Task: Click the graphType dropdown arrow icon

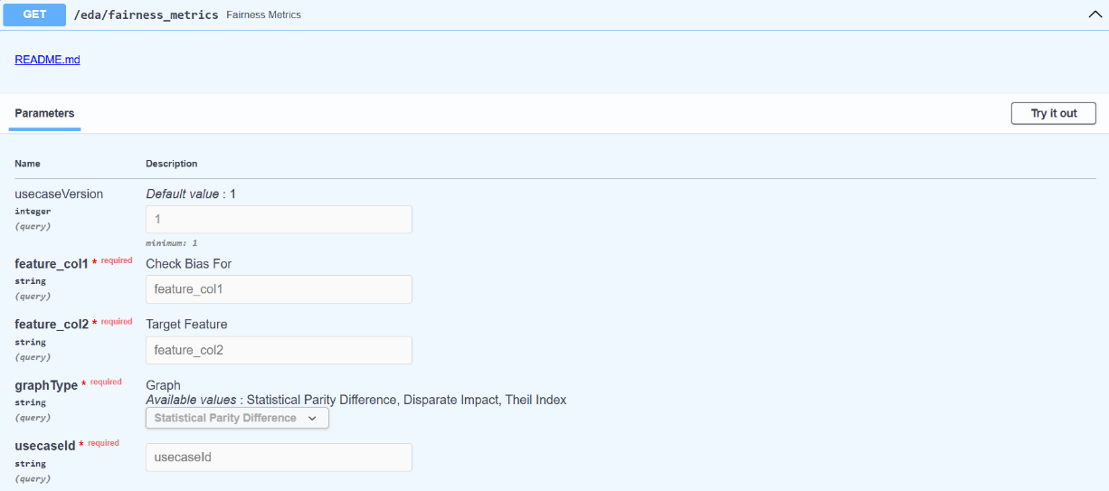Action: [313, 419]
